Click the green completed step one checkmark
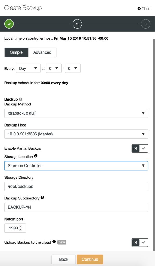 9,24
